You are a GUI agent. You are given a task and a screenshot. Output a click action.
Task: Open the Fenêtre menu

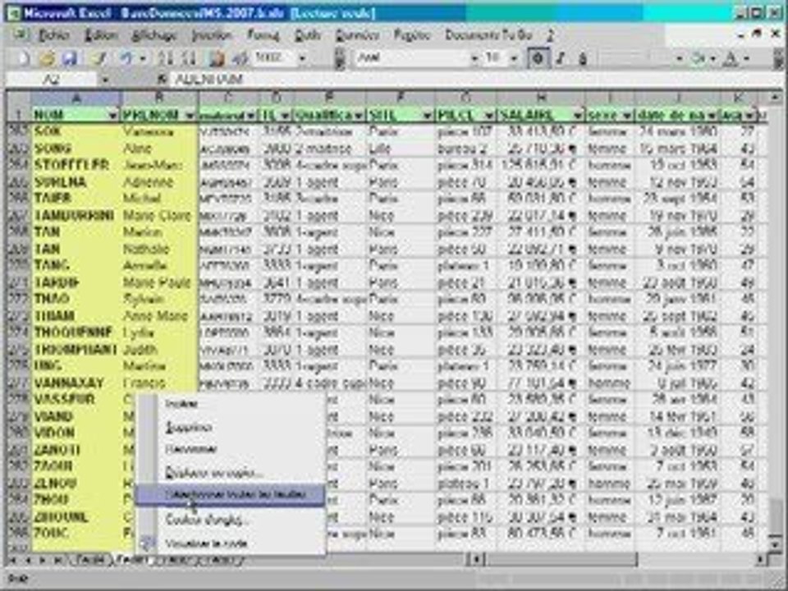[412, 35]
